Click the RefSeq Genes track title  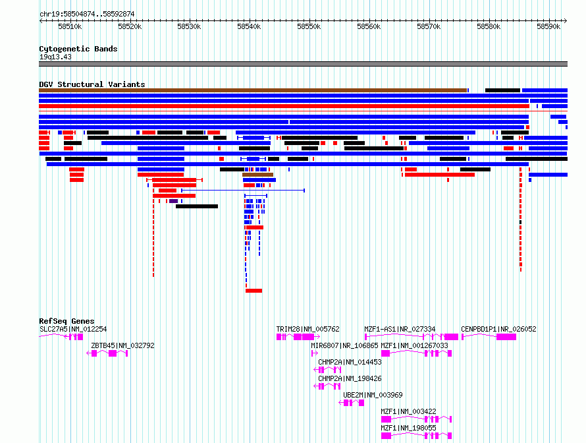coord(67,321)
